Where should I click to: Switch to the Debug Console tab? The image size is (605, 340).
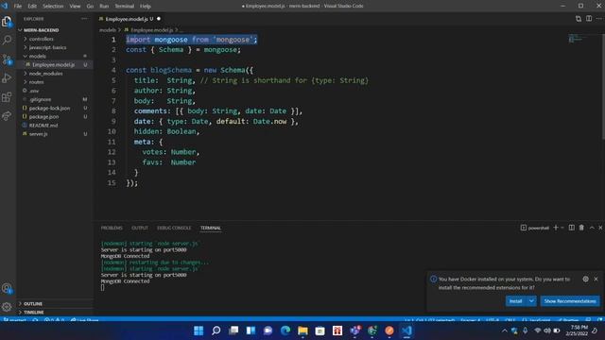point(174,228)
